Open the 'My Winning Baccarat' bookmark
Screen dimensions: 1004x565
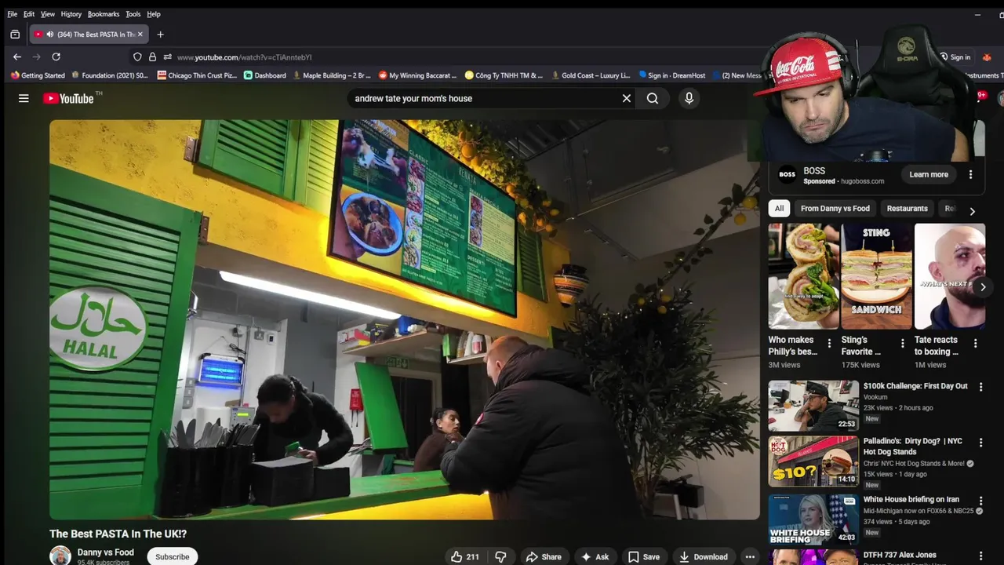pos(417,75)
